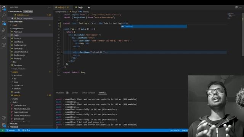Screen dimensions: 244x137
Task: Open the Explorer more actions ellipsis
Action: pos(50,7)
